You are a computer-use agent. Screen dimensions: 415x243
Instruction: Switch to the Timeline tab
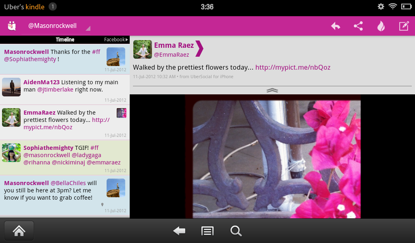(64, 39)
